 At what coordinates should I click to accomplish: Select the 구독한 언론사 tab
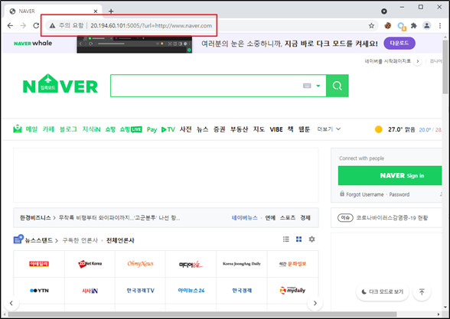(x=80, y=240)
